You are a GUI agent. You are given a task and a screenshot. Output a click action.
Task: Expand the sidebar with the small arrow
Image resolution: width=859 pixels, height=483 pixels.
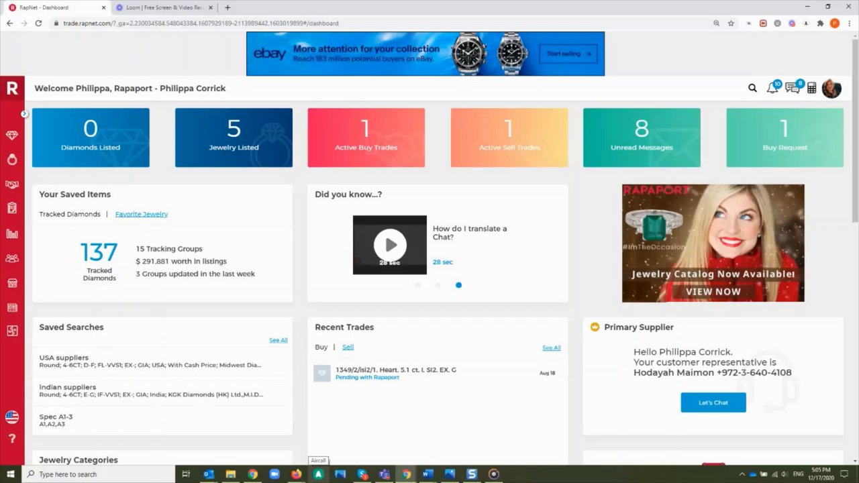click(25, 114)
